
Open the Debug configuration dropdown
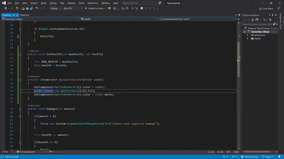tap(56, 8)
